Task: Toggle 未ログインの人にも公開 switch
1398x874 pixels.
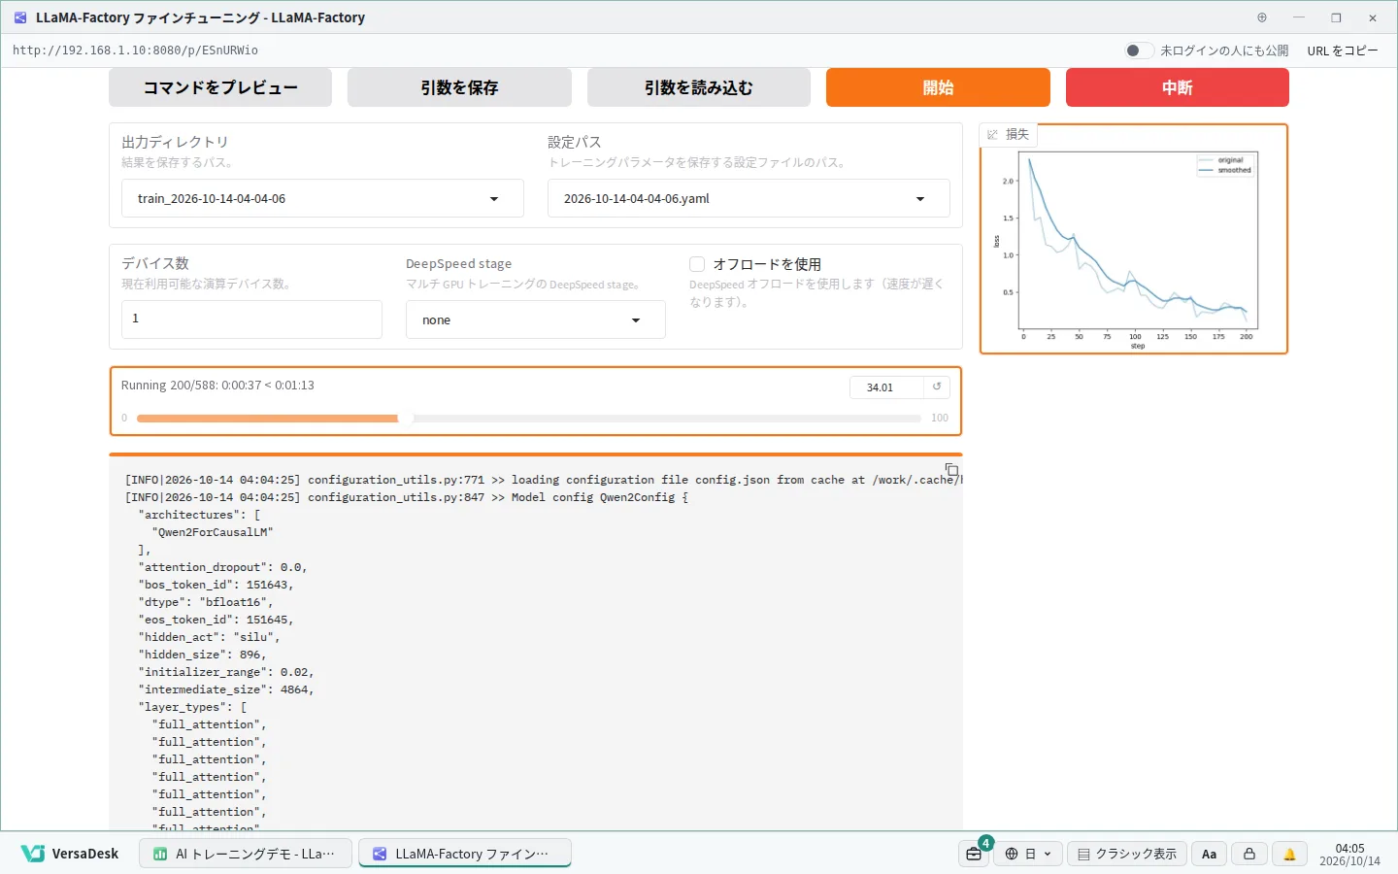Action: point(1139,50)
